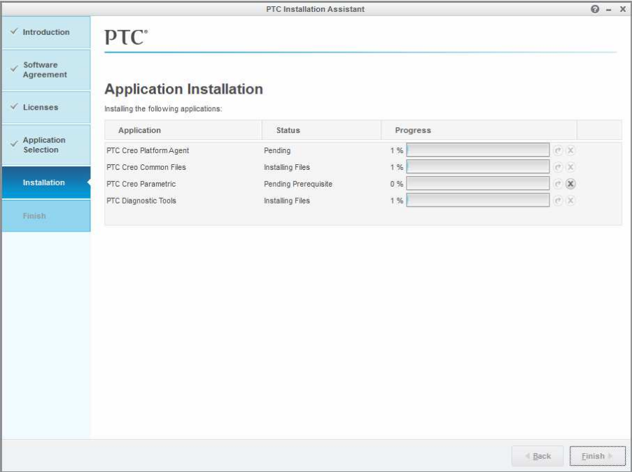This screenshot has width=632, height=472.
Task: Click the PTC Creo Parametric progress bar
Action: click(477, 184)
